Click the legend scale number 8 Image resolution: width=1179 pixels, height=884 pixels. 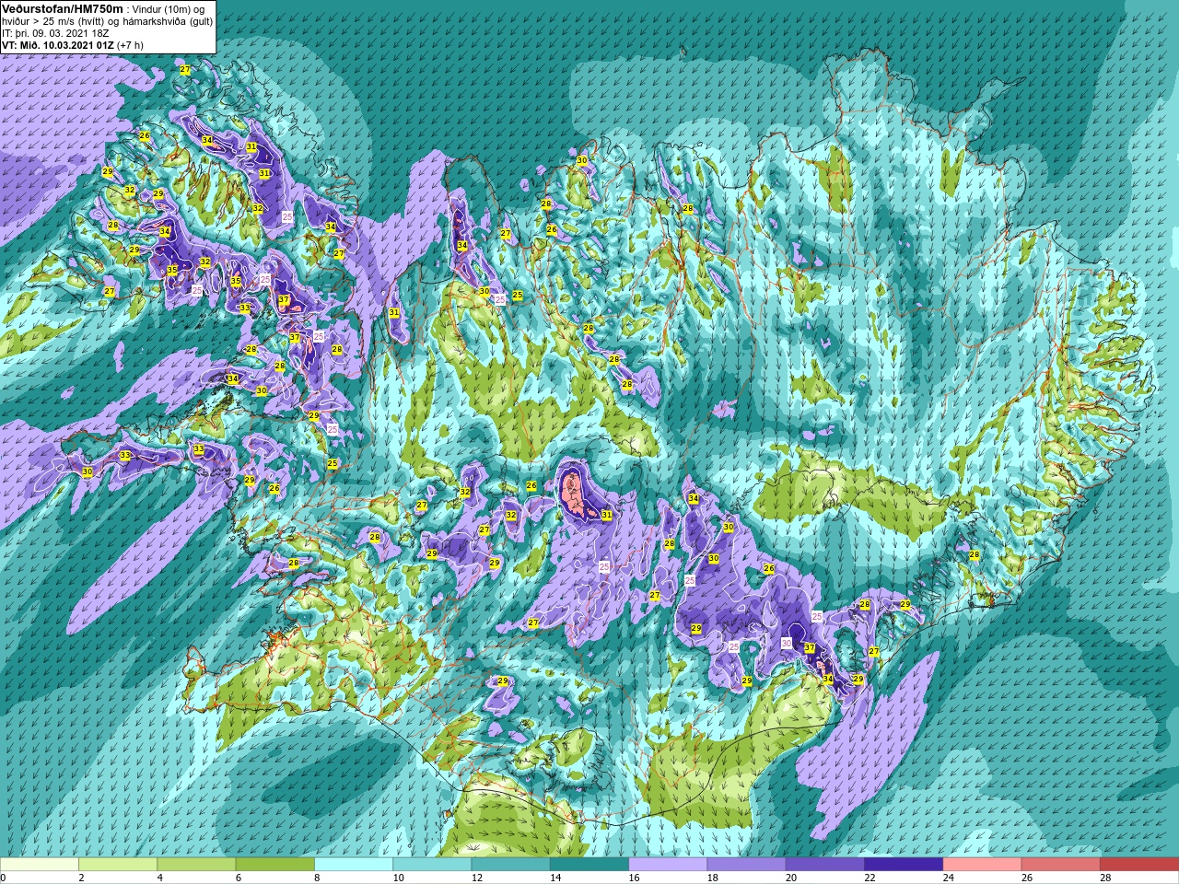[318, 878]
